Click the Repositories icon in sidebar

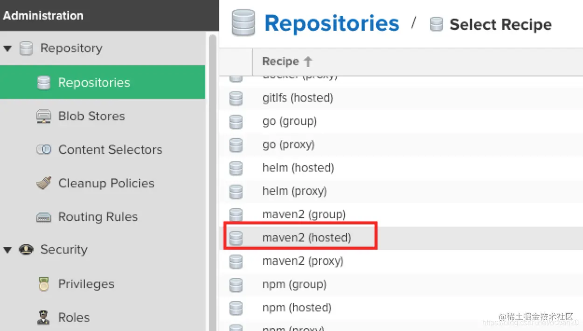(x=43, y=83)
